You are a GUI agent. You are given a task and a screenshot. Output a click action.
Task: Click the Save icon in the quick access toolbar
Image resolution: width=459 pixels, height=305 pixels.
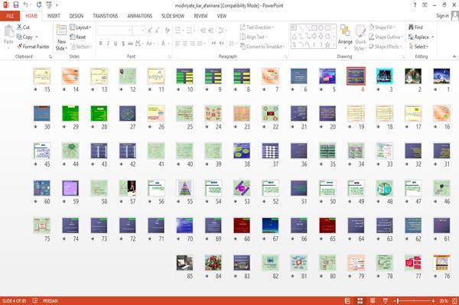(x=16, y=5)
